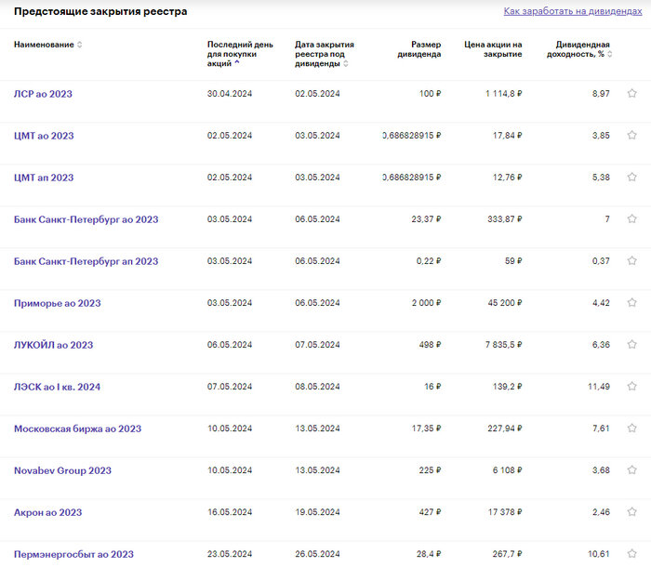Image resolution: width=651 pixels, height=567 pixels.
Task: Star the Novabev Group 2023 row
Action: 631,470
